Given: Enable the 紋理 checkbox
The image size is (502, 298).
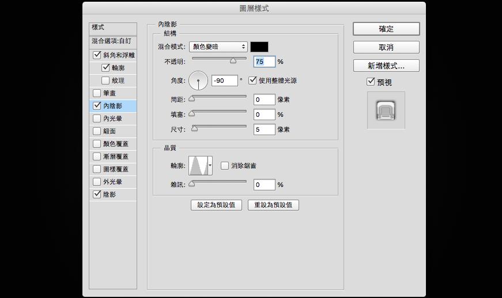Looking at the screenshot, I should [x=105, y=81].
